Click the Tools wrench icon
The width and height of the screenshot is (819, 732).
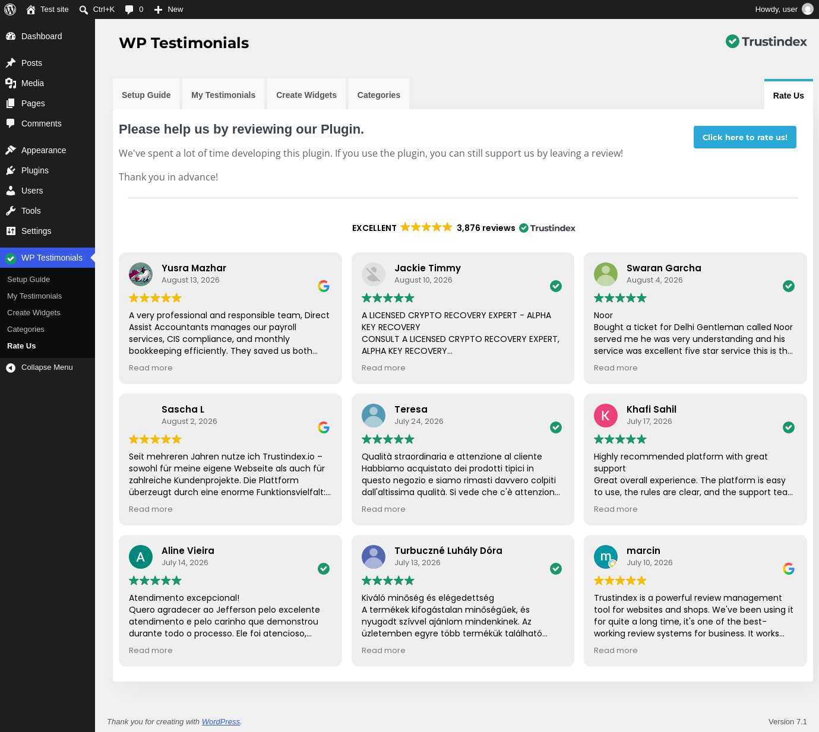11,211
